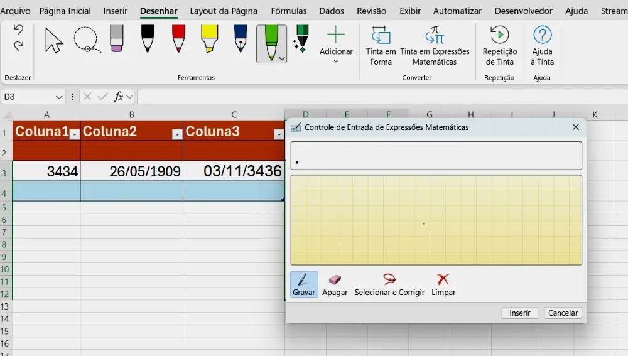Click inside the formula bar field
628x356 pixels.
point(382,97)
